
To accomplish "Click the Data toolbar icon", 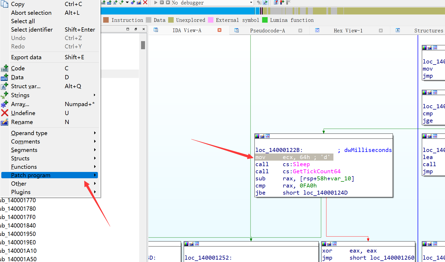I will pyautogui.click(x=109, y=2).
